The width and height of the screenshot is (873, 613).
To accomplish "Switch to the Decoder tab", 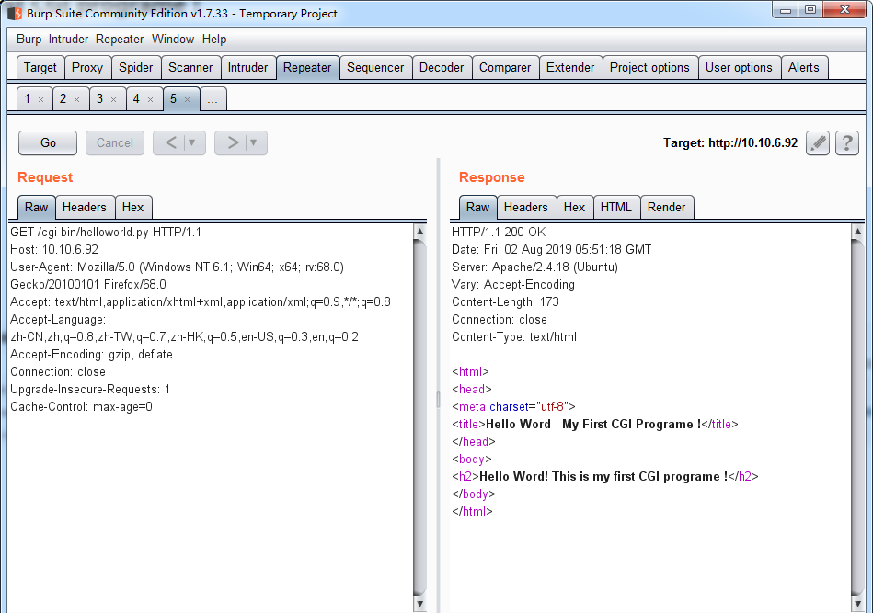I will (x=442, y=68).
